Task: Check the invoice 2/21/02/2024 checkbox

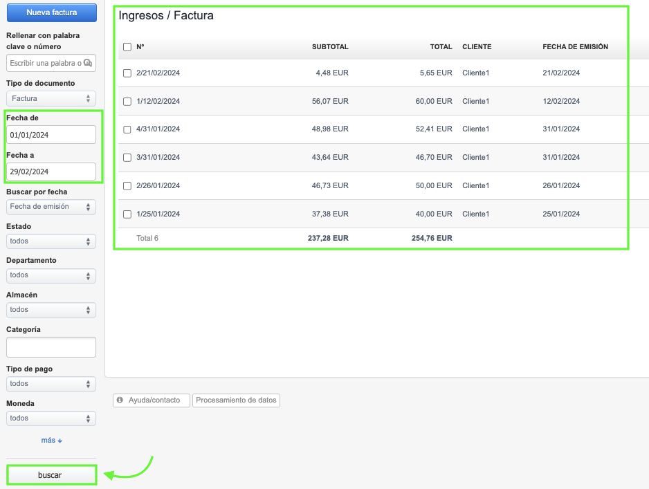Action: pyautogui.click(x=127, y=73)
